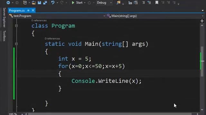Click the 'for(x=0;x<=50;x=x+5)' line

(91, 66)
